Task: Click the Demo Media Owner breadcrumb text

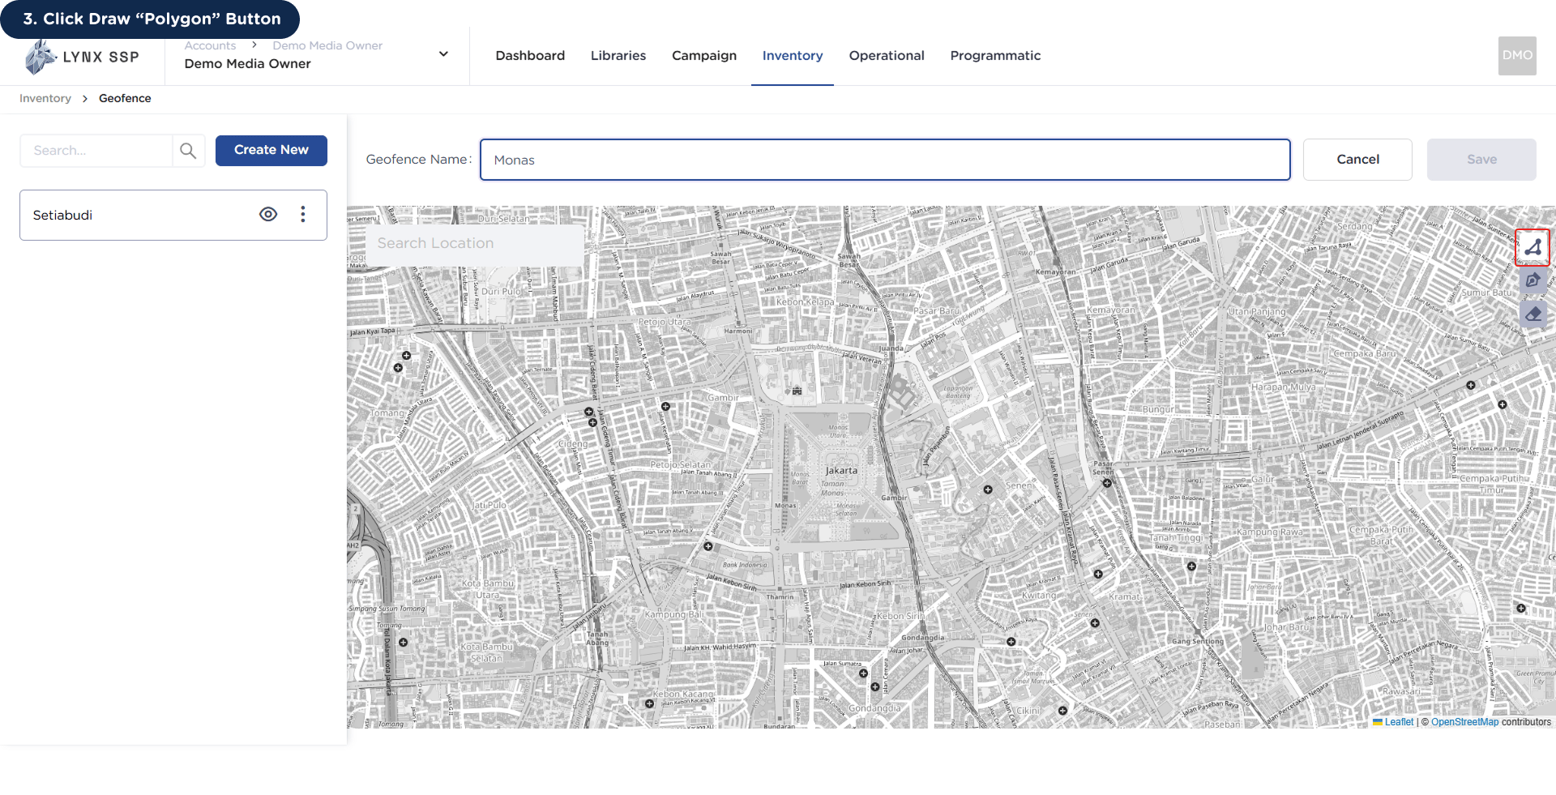Action: [327, 45]
